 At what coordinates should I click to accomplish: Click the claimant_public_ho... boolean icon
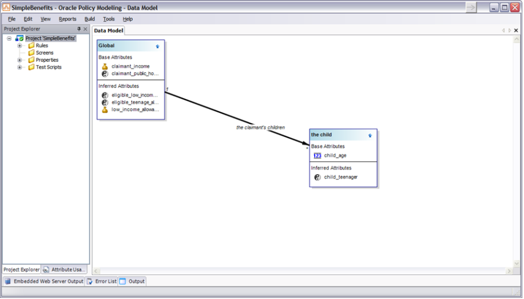105,73
